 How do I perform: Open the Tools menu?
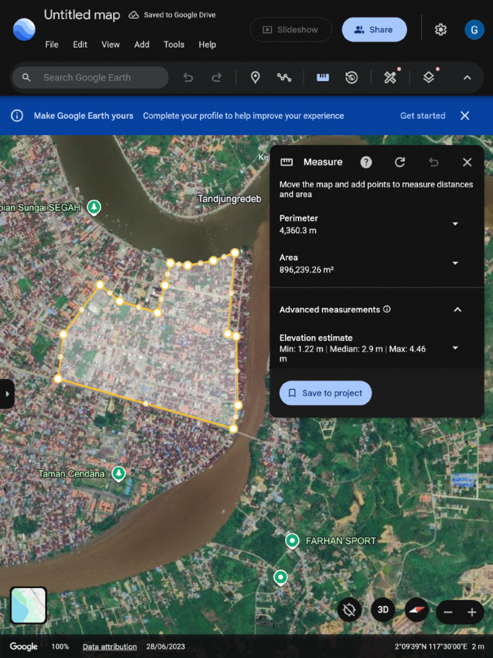(174, 44)
